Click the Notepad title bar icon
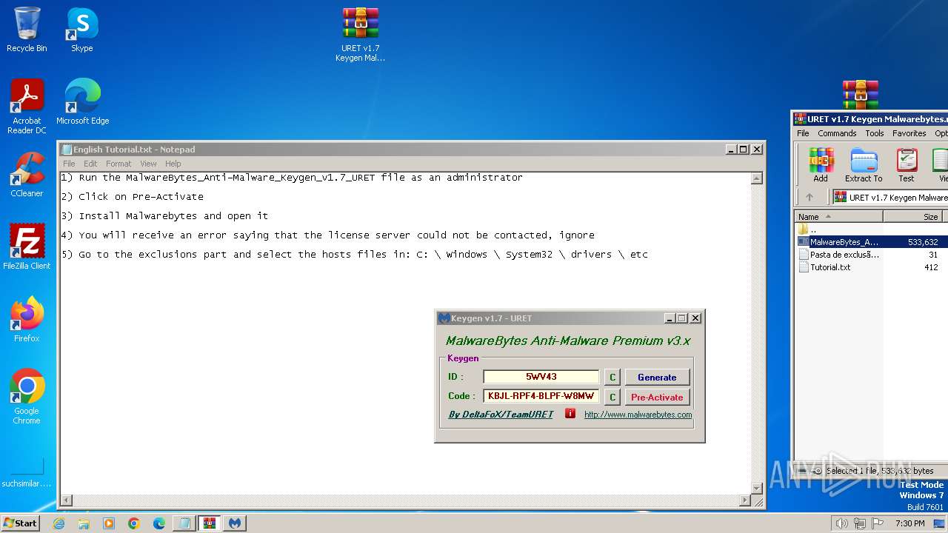The height and width of the screenshot is (533, 948). point(67,150)
